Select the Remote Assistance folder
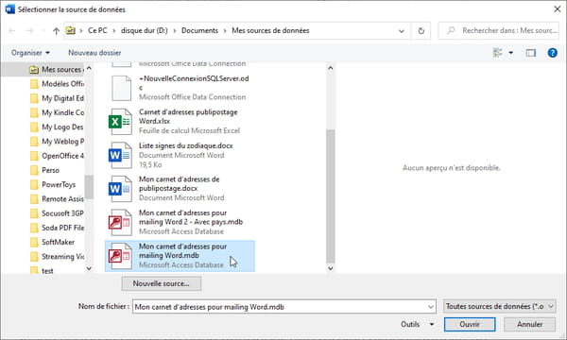Viewport: 567px width, 340px height. (x=57, y=199)
